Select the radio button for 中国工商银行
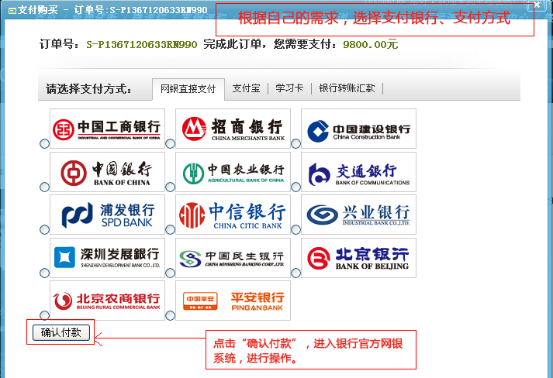The width and height of the screenshot is (553, 378). click(44, 144)
